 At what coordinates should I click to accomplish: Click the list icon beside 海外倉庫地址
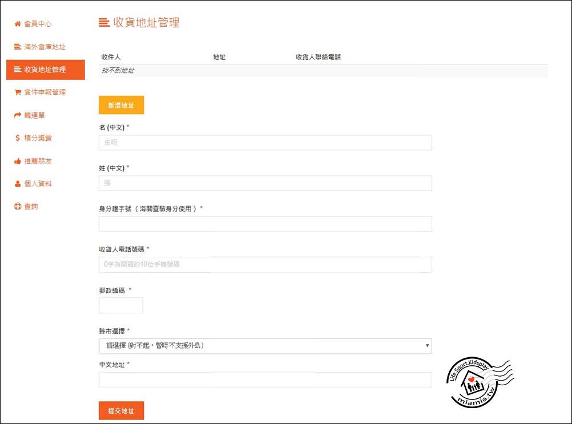click(18, 47)
